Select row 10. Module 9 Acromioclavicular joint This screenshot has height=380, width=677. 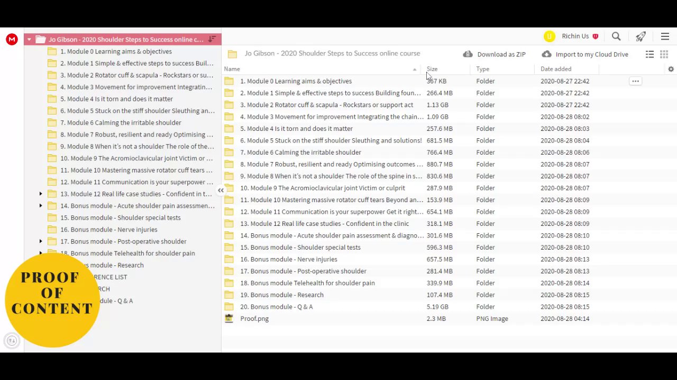pos(449,188)
